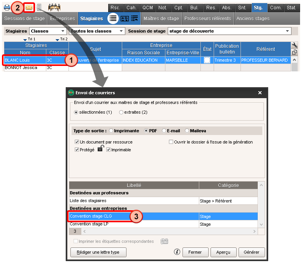
Task: Open the Abs. module tab
Action: click(x=226, y=7)
